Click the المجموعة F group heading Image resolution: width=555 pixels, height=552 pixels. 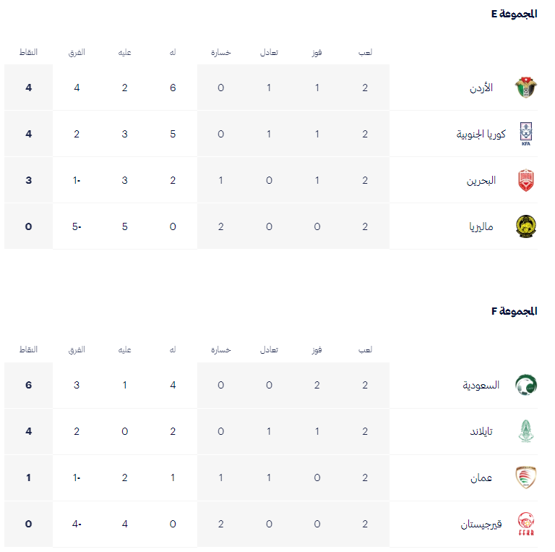[x=514, y=311]
